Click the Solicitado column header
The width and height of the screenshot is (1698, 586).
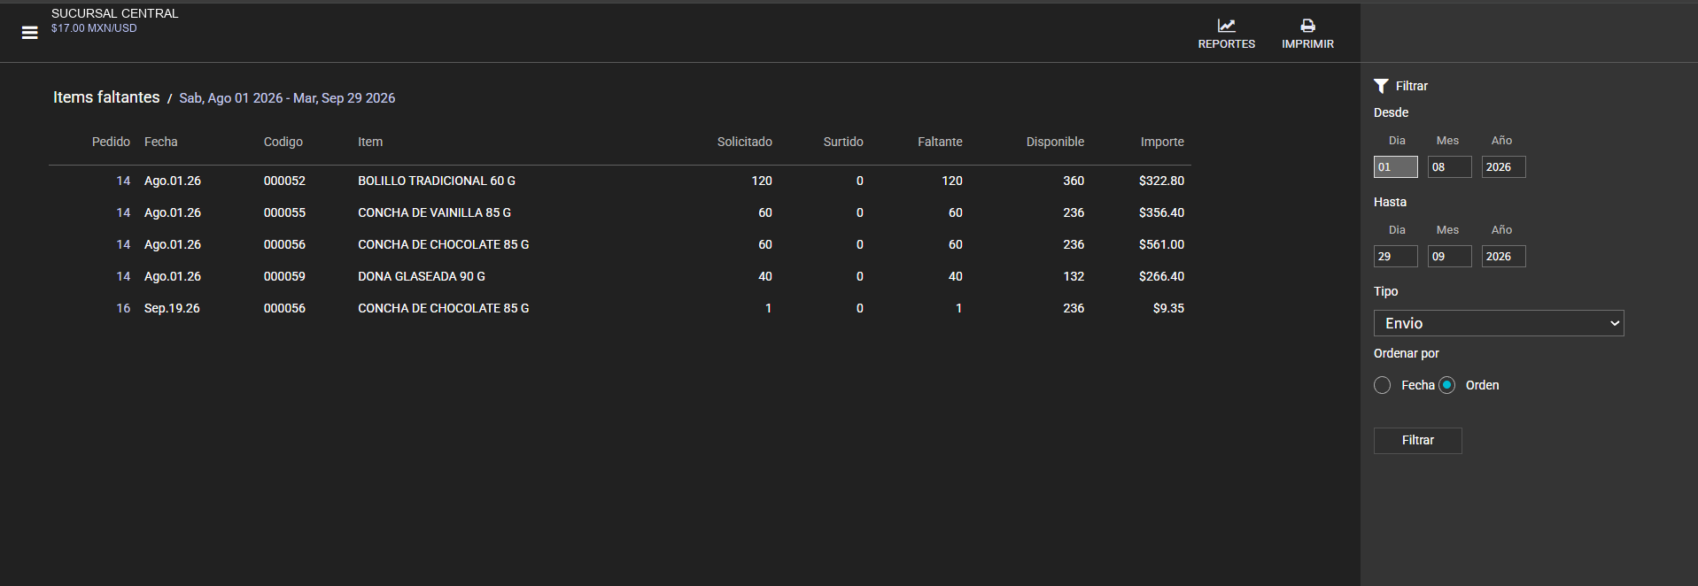(x=745, y=142)
